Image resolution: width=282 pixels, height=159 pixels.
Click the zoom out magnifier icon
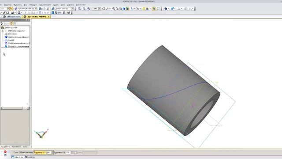(84, 9)
